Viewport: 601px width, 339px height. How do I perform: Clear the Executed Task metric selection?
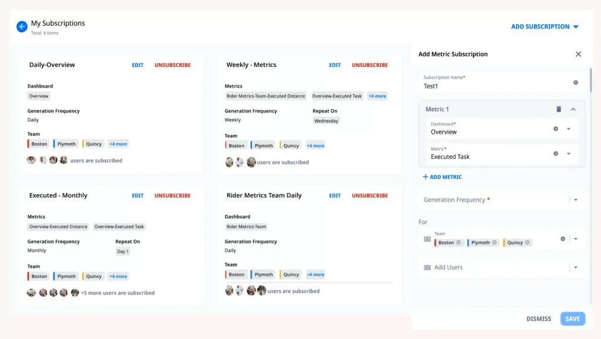click(x=555, y=154)
